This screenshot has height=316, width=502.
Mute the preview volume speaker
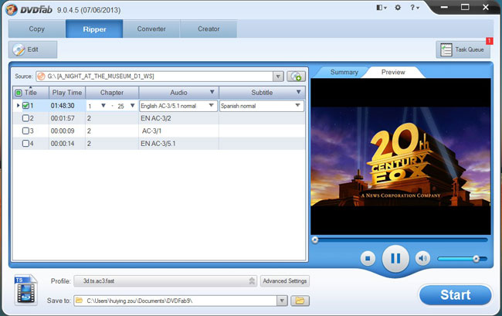422,258
